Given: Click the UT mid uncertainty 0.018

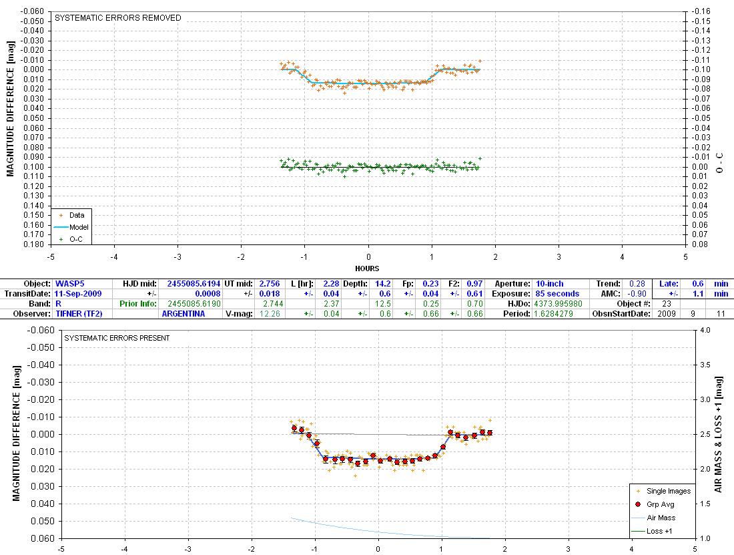Looking at the screenshot, I should pos(269,294).
